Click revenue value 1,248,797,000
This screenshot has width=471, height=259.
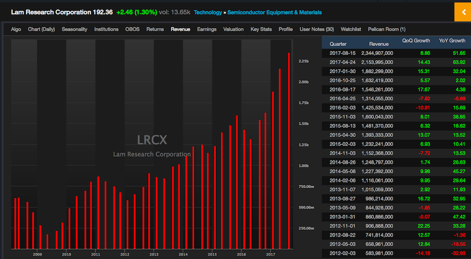pos(377,162)
